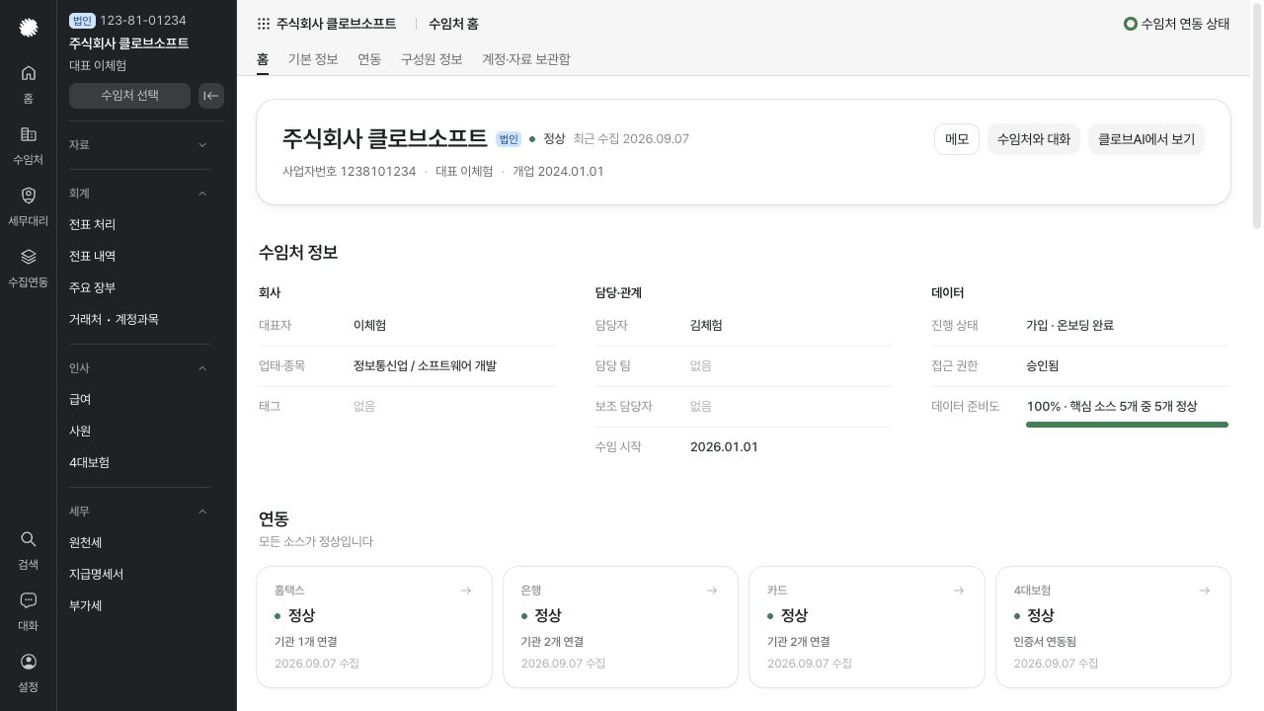
Task: Click the 데이터 준비도 progress bar
Action: [x=1127, y=425]
